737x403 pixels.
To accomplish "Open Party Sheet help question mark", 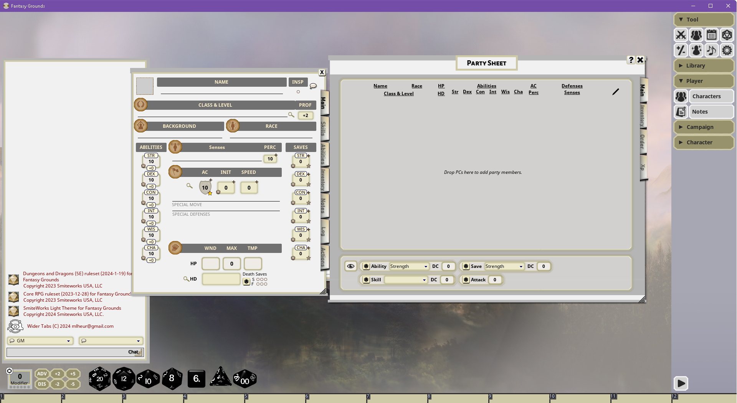I will [631, 60].
